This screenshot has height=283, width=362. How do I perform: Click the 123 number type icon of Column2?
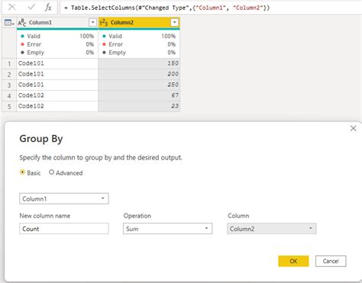[x=104, y=23]
